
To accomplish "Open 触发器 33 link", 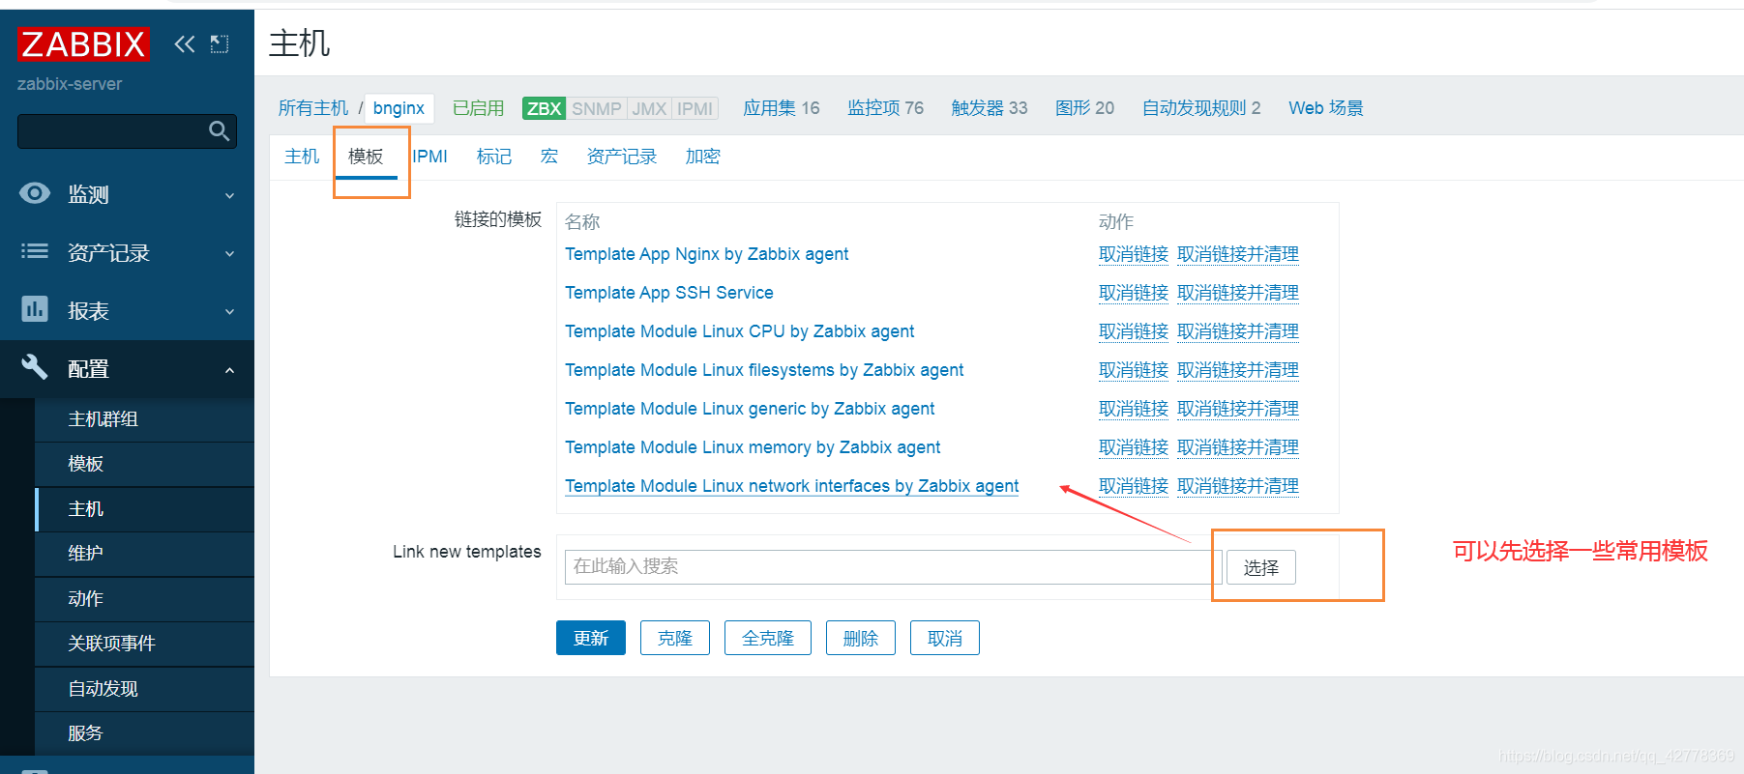I will click(990, 108).
